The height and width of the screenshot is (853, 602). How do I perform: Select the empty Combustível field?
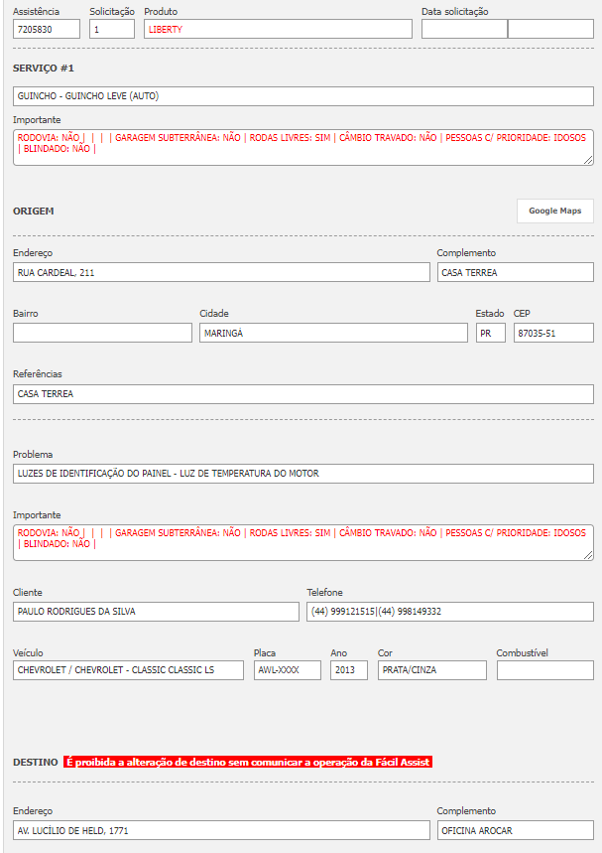click(x=544, y=670)
